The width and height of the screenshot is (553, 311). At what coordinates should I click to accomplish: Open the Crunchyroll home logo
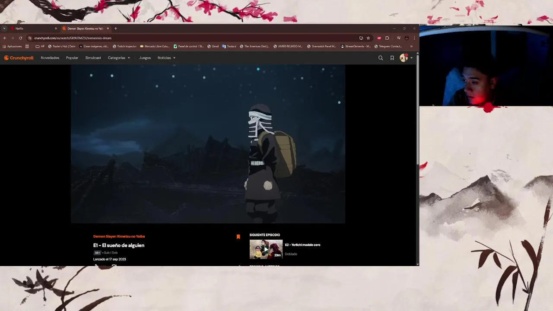tap(19, 58)
